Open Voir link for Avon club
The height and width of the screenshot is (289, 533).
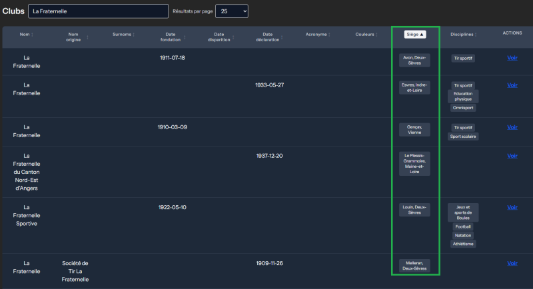point(512,58)
